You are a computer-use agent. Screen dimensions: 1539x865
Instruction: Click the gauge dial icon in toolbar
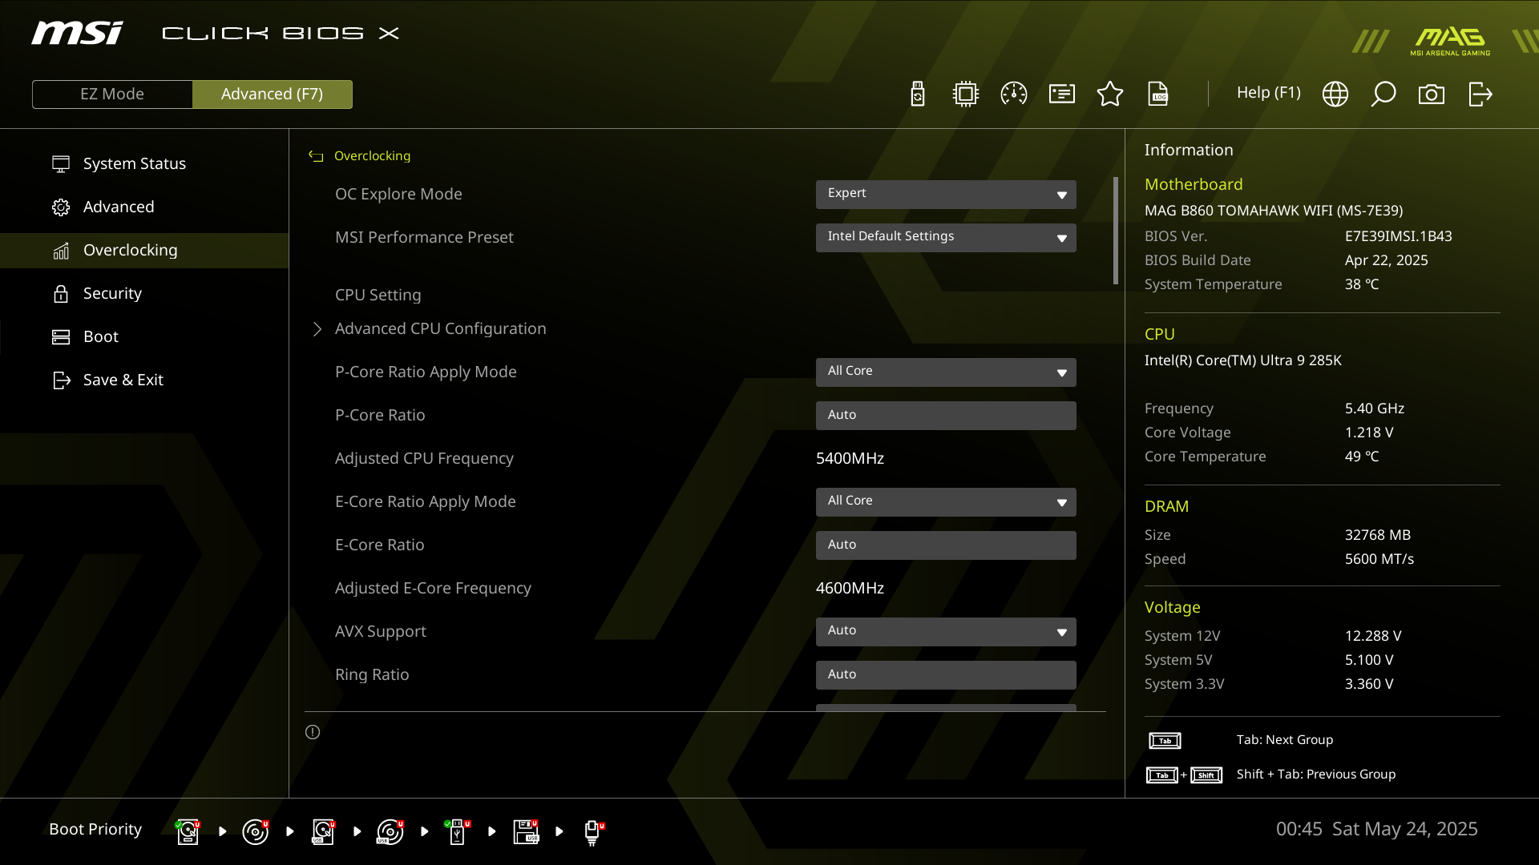click(x=1014, y=94)
